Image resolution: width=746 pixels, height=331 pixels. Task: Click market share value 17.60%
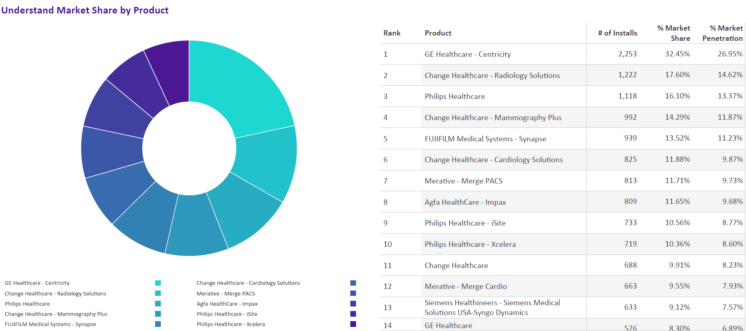tap(678, 75)
